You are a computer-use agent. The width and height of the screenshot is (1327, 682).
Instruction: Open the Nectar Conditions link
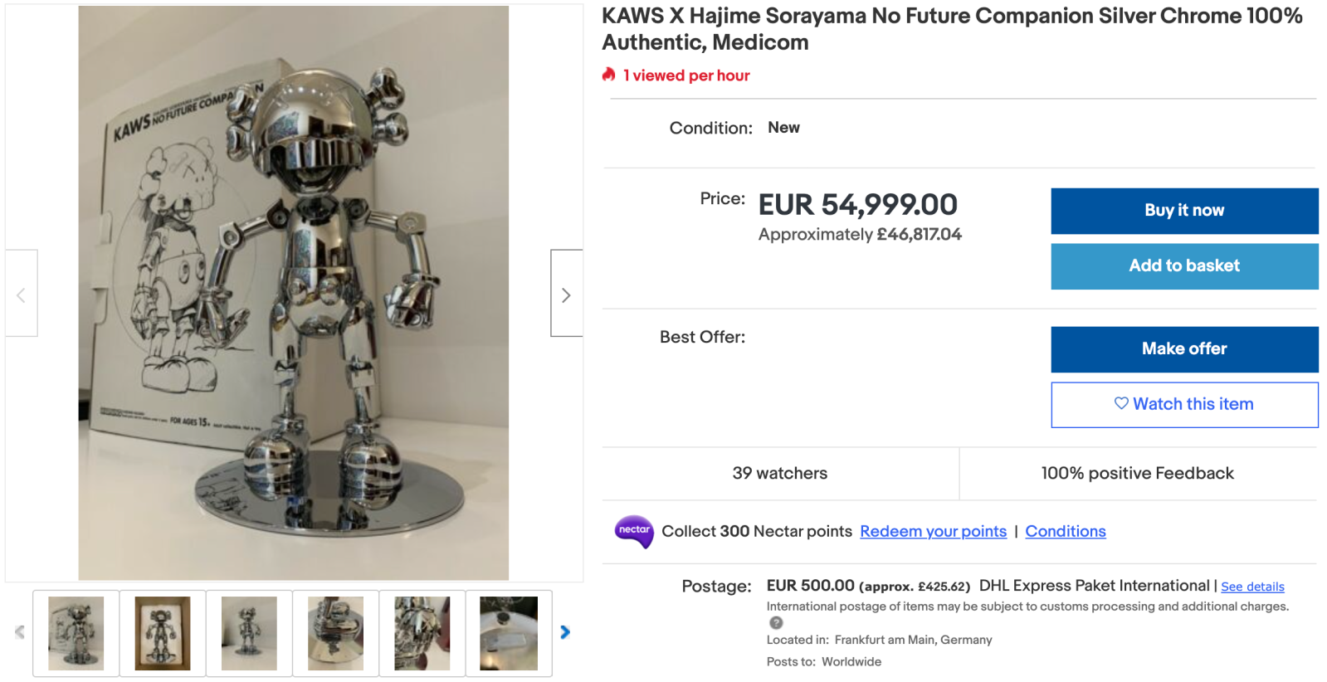pos(1065,532)
